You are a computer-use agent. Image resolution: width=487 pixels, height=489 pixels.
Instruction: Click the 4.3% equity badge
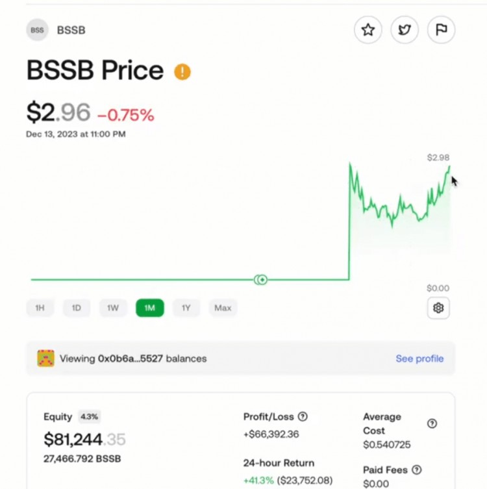[89, 417]
